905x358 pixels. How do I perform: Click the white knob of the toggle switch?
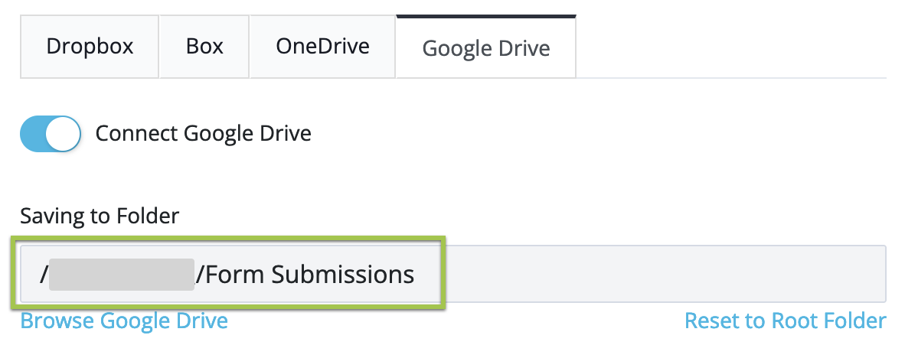[x=64, y=134]
